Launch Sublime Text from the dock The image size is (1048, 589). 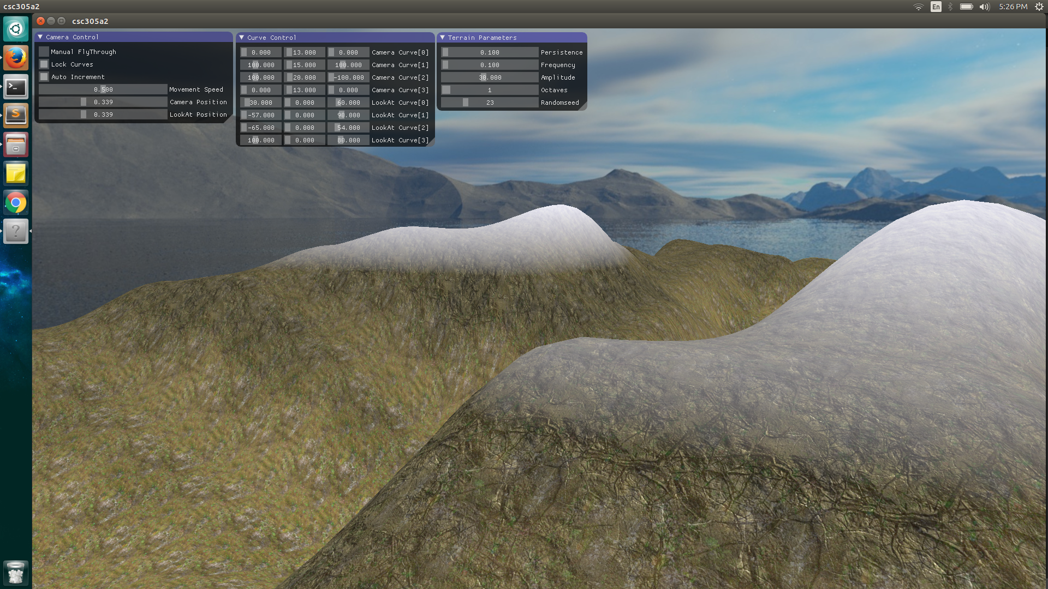(x=16, y=116)
